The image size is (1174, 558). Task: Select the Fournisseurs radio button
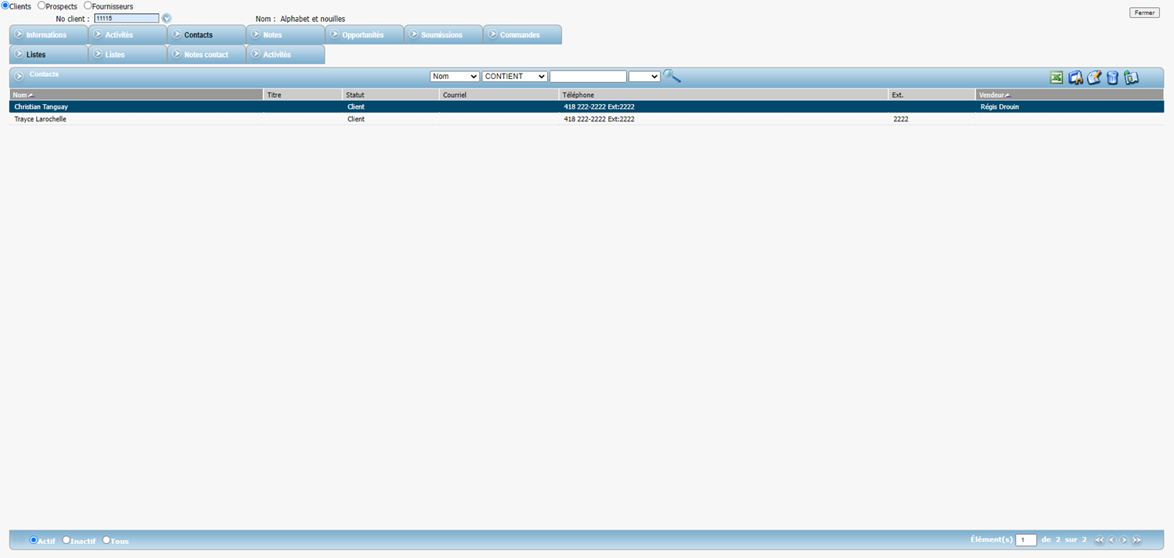point(88,5)
